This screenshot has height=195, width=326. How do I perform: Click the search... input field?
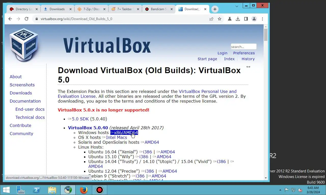pos(243,47)
